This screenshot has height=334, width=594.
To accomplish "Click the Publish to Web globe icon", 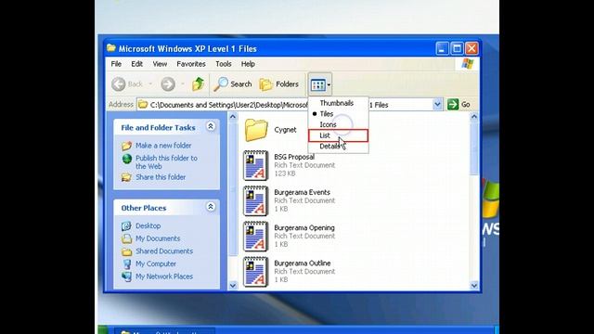I will click(127, 159).
